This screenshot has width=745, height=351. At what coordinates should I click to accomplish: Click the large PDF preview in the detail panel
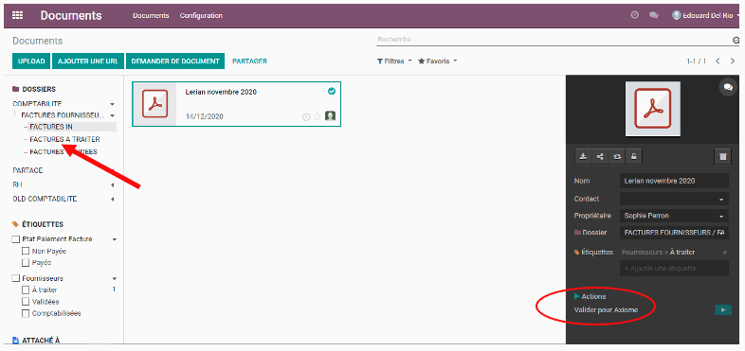652,109
